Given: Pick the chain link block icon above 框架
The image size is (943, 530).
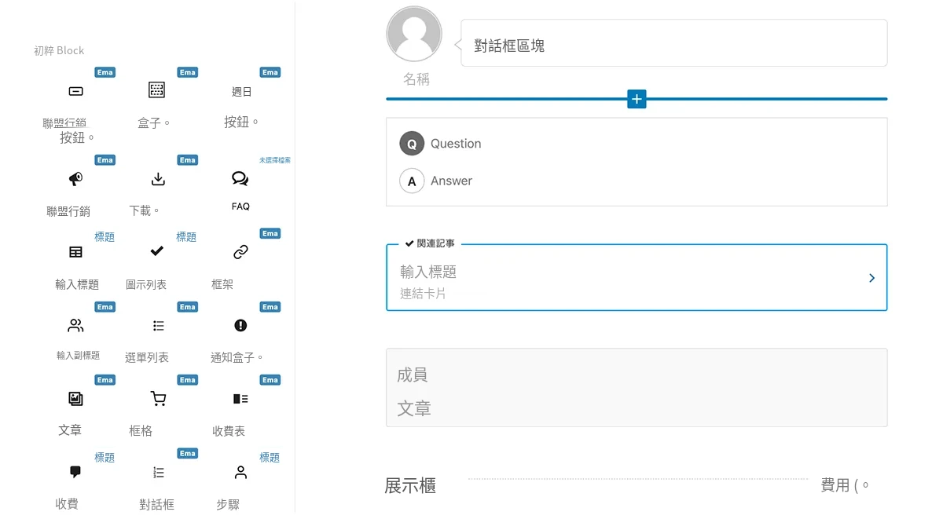Looking at the screenshot, I should [240, 252].
